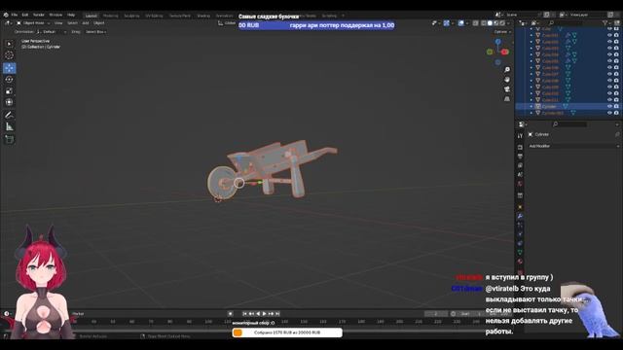Image resolution: width=623 pixels, height=350 pixels.
Task: Open the World properties tab
Action: pyautogui.click(x=520, y=184)
